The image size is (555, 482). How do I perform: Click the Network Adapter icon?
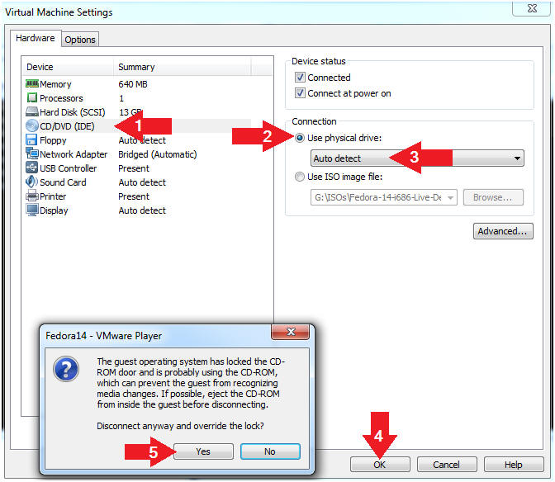pos(32,154)
